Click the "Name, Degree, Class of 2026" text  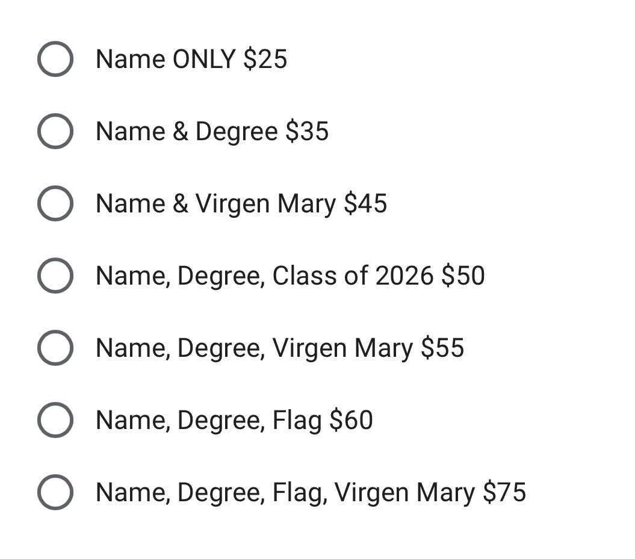265,276
